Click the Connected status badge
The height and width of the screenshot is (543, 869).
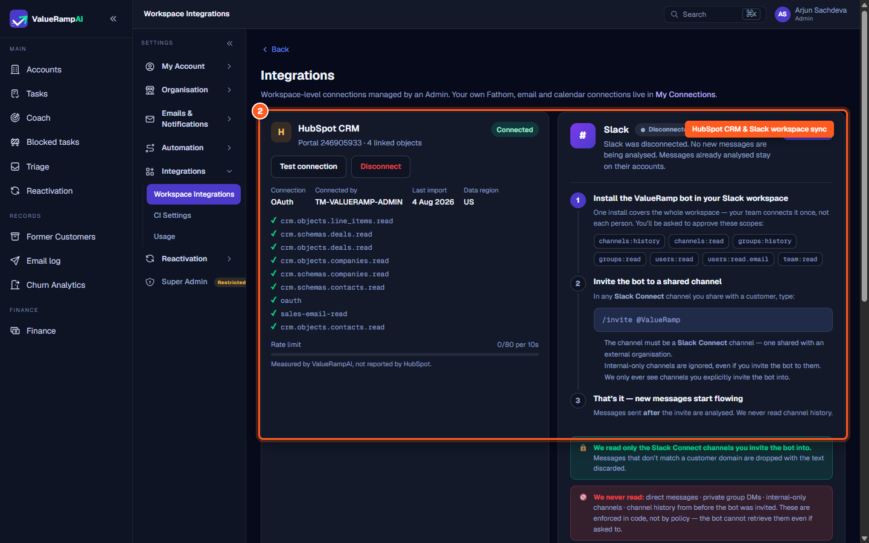coord(515,130)
